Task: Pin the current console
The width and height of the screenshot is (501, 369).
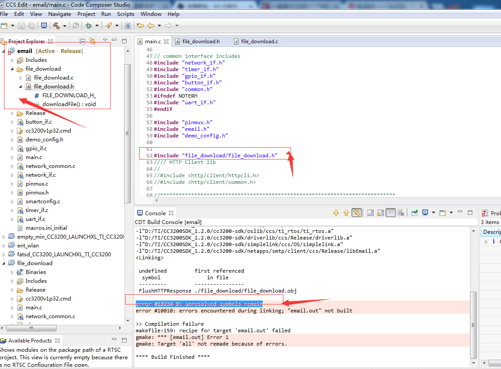Action: pos(415,213)
